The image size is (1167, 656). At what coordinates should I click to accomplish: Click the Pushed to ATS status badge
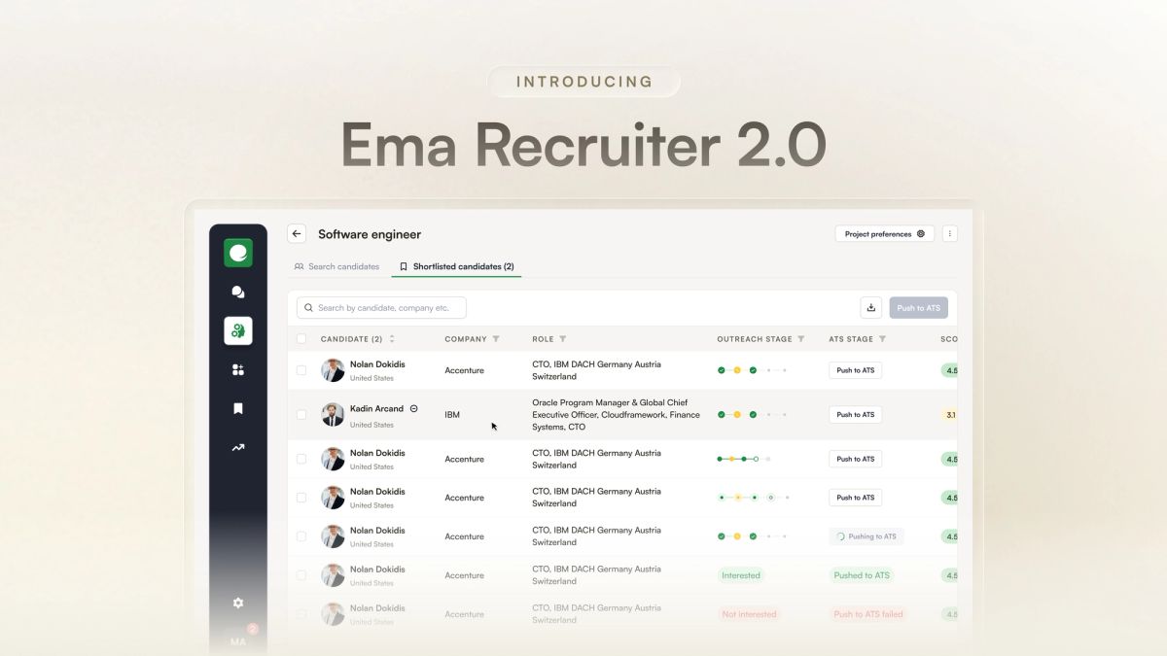point(862,575)
